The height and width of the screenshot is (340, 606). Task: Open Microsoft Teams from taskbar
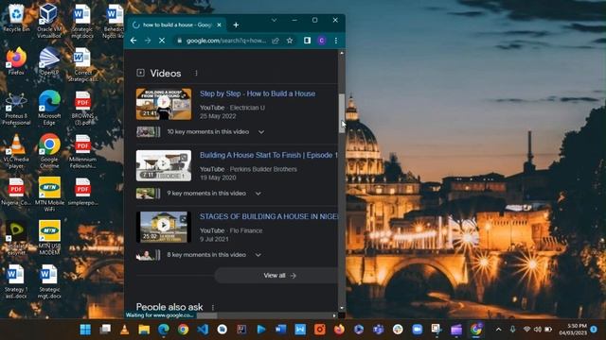(378, 330)
